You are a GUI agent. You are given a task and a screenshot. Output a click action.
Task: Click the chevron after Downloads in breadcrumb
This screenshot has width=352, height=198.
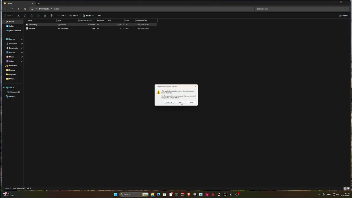click(x=51, y=9)
